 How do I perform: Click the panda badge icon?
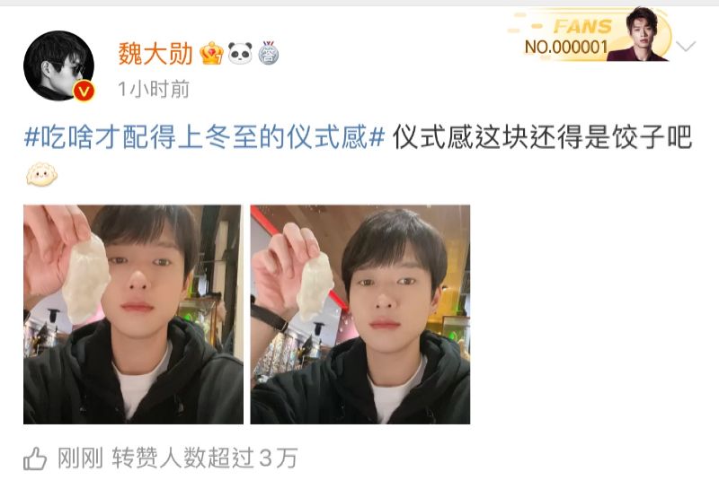tap(240, 53)
